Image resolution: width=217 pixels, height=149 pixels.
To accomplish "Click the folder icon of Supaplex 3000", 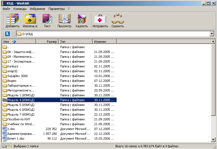I will tap(5, 76).
